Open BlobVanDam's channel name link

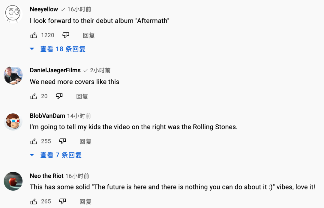(47, 116)
